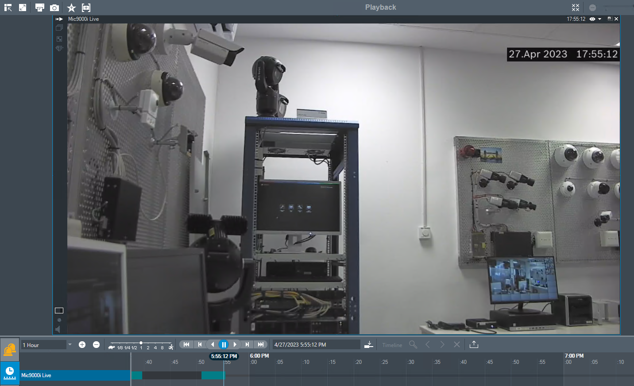The height and width of the screenshot is (386, 634).
Task: Mute audio using the pane speaker icon
Action: [x=58, y=329]
